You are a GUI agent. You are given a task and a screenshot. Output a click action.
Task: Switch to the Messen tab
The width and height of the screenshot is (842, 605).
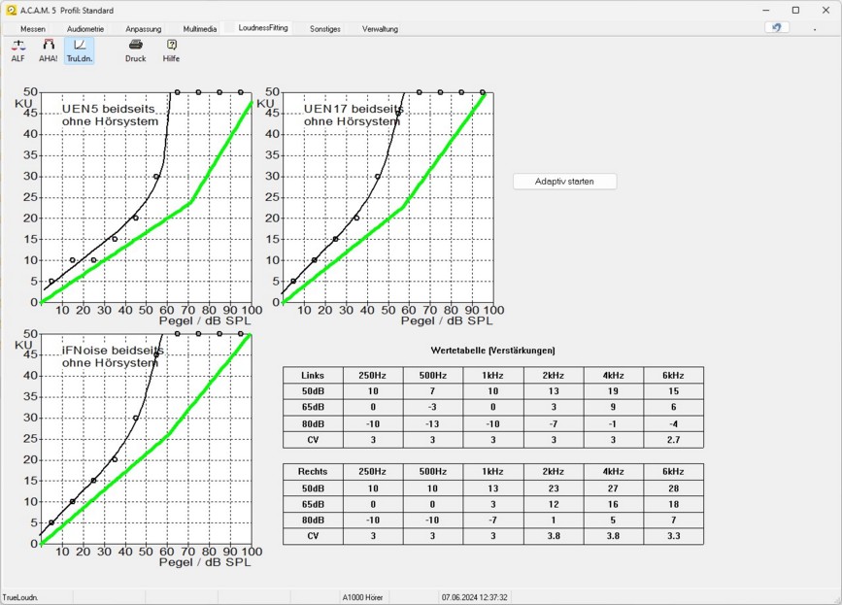pos(33,29)
